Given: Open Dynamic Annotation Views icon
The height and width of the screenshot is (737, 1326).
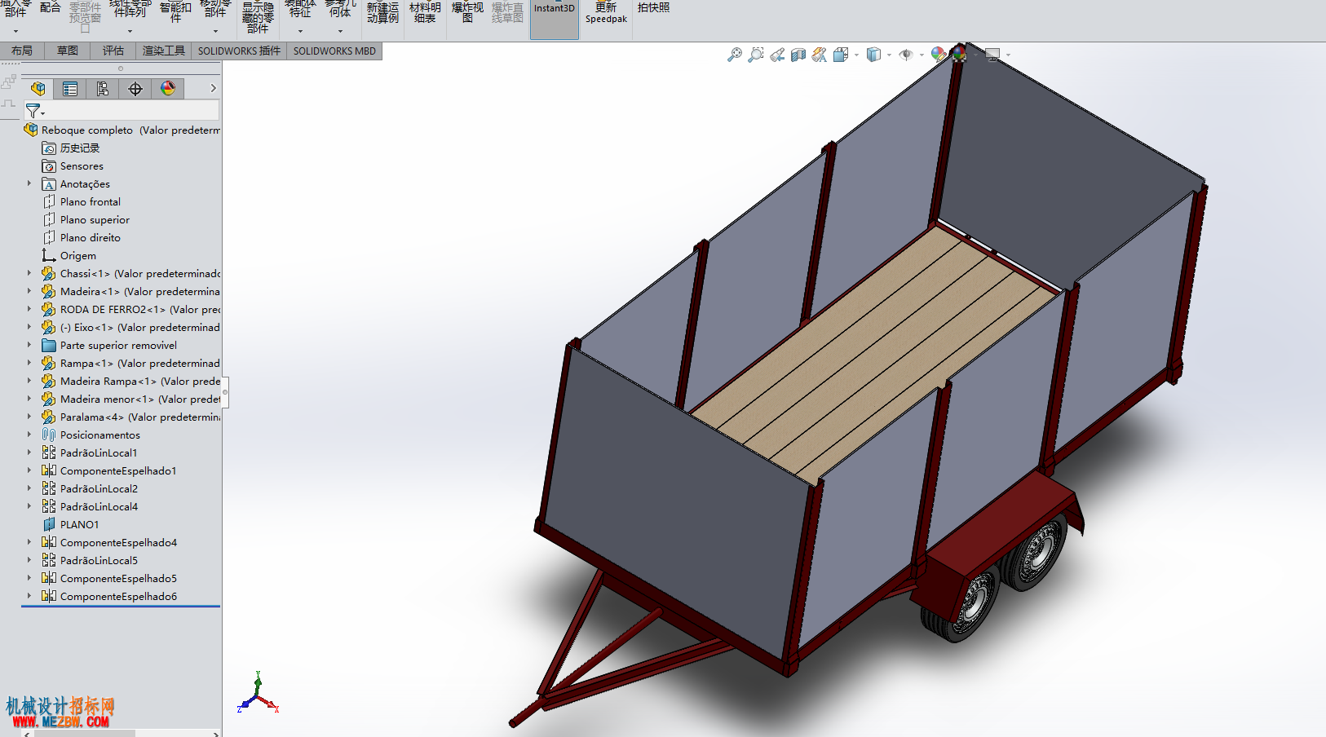Looking at the screenshot, I should tap(820, 55).
